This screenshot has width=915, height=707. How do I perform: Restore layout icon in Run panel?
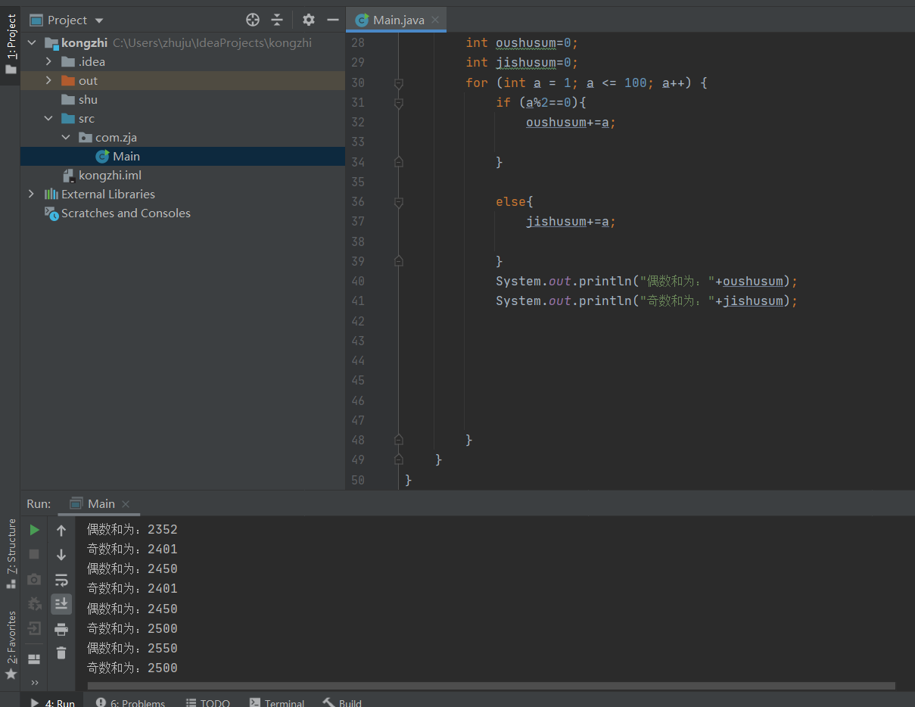pyautogui.click(x=34, y=659)
